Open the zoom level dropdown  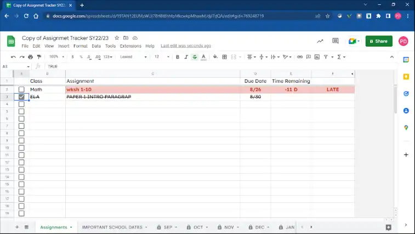[56, 57]
